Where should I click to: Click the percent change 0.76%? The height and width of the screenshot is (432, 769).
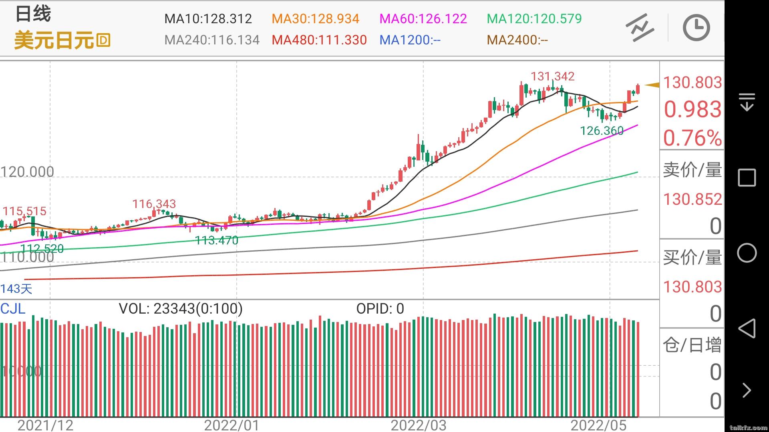pos(693,138)
